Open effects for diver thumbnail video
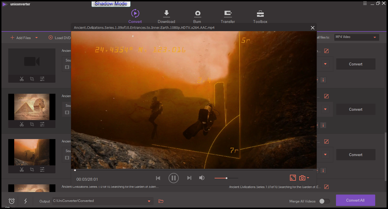This screenshot has width=388, height=209. click(42, 169)
